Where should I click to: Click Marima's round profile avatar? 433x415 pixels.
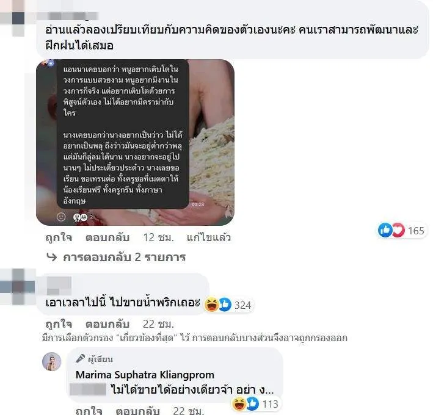coord(52,361)
